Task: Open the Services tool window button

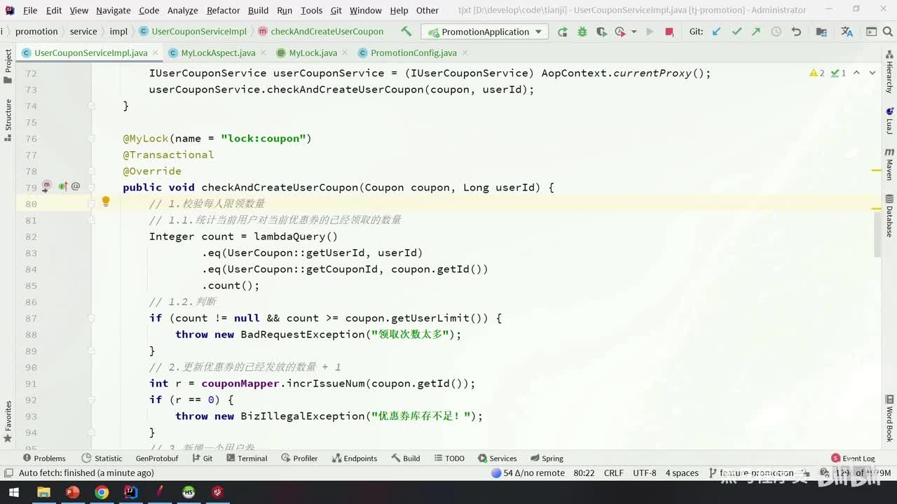Action: pyautogui.click(x=497, y=458)
